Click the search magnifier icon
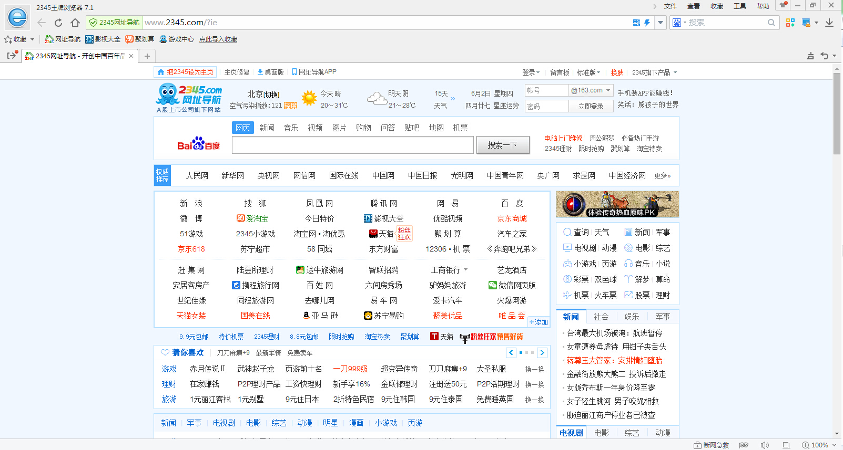Viewport: 843px width, 450px height. coord(771,23)
